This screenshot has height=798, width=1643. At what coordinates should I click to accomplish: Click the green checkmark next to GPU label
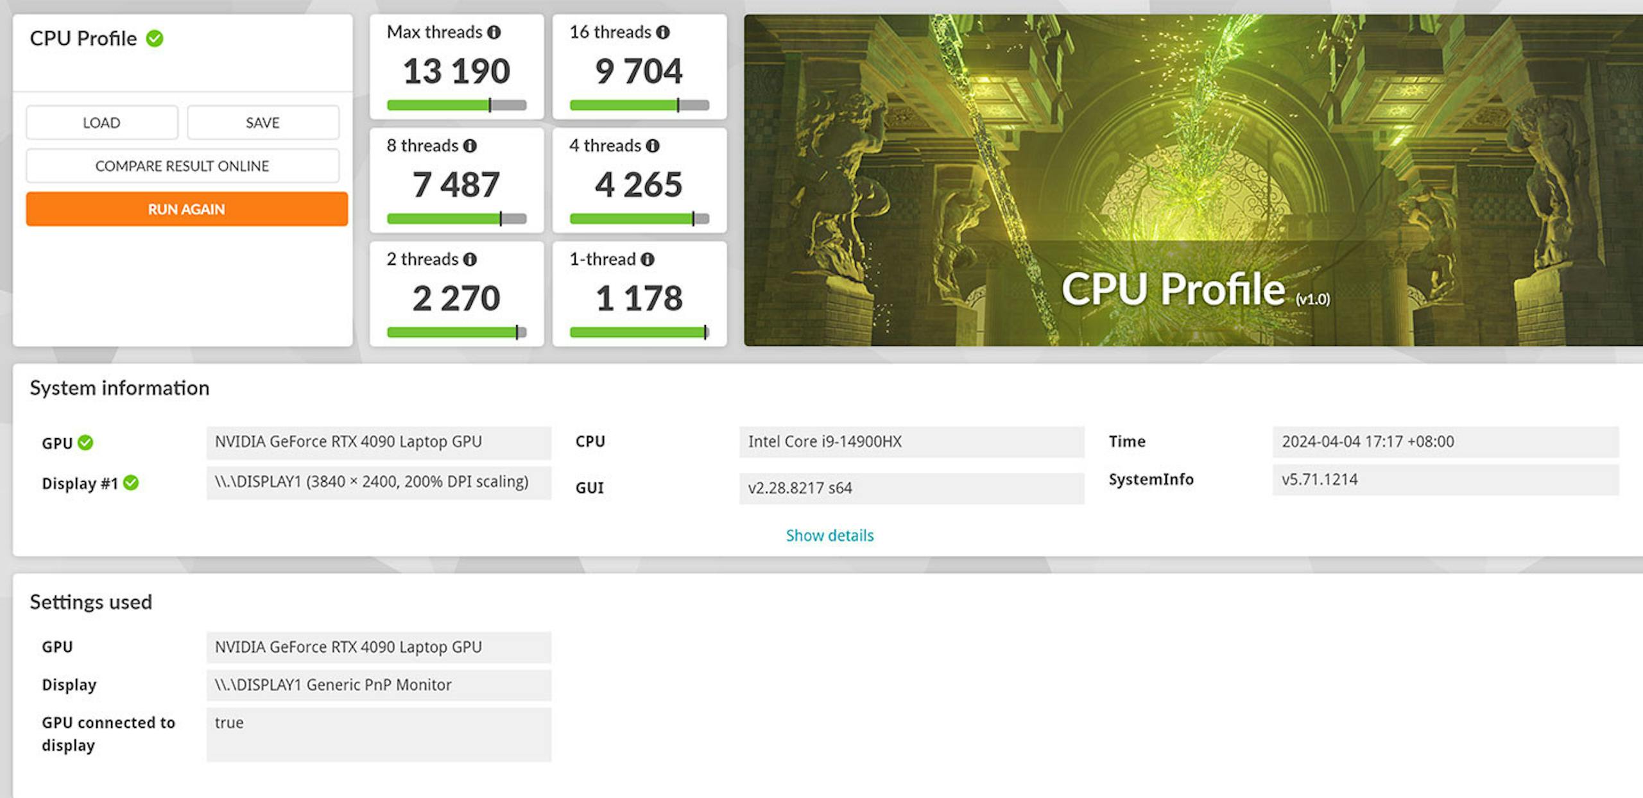(85, 443)
